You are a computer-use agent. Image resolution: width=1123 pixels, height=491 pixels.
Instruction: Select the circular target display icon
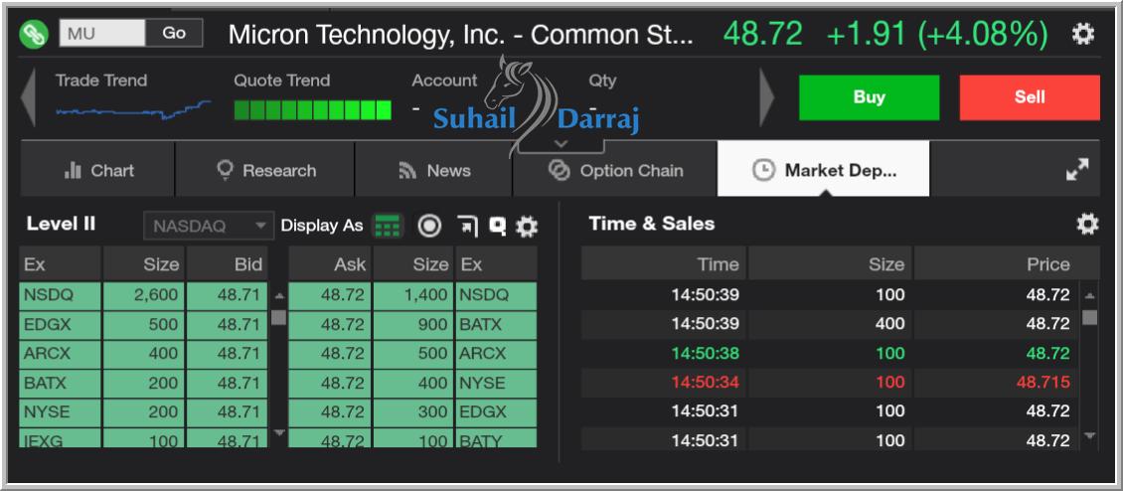pyautogui.click(x=429, y=226)
